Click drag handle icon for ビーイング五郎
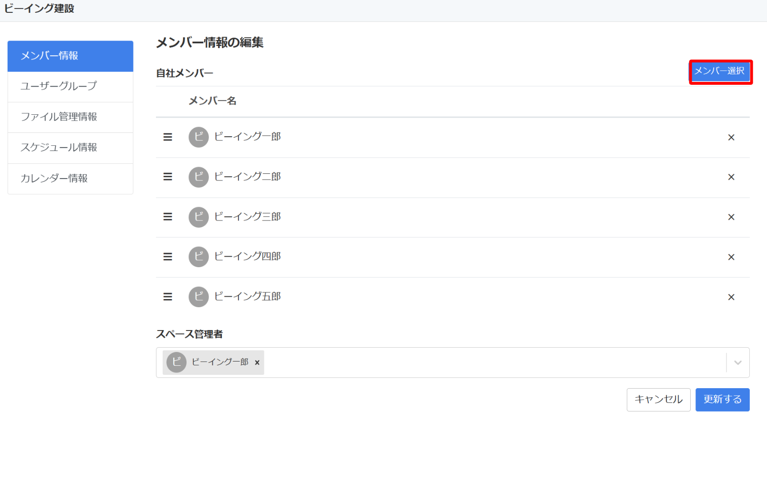The width and height of the screenshot is (767, 482). pyautogui.click(x=168, y=297)
